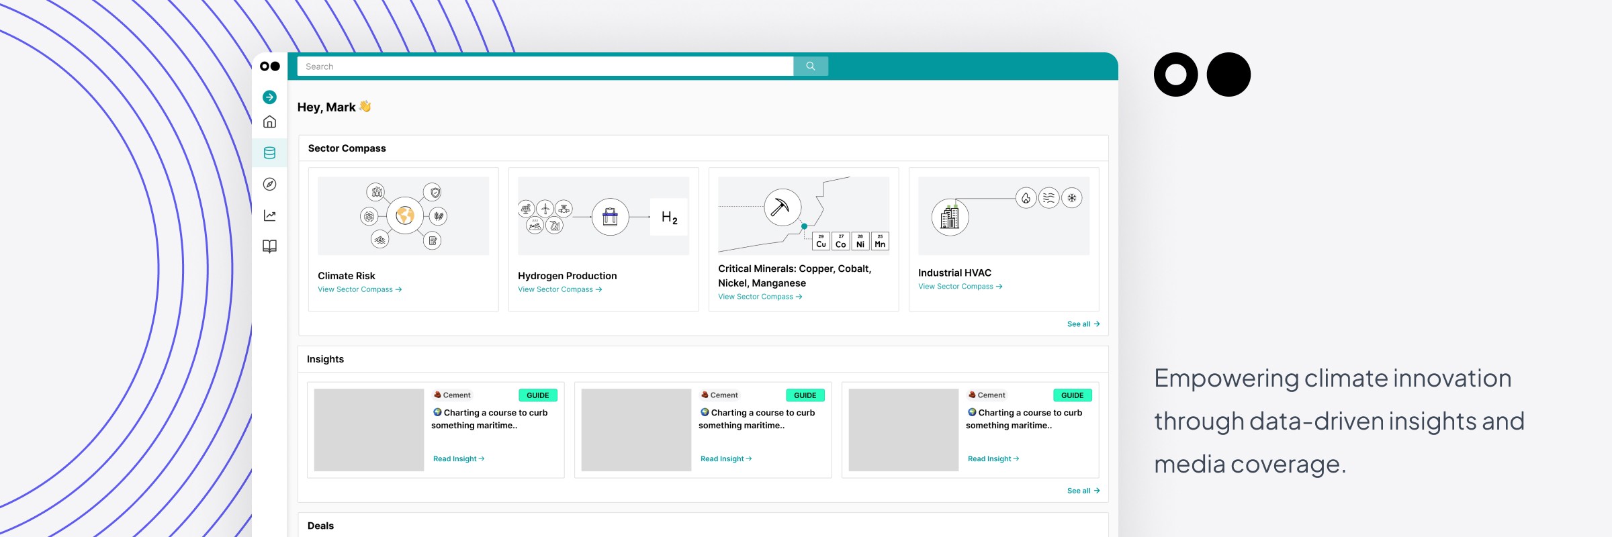Viewport: 1612px width, 537px height.
Task: Open the second insight's grey thumbnail
Action: (x=637, y=430)
